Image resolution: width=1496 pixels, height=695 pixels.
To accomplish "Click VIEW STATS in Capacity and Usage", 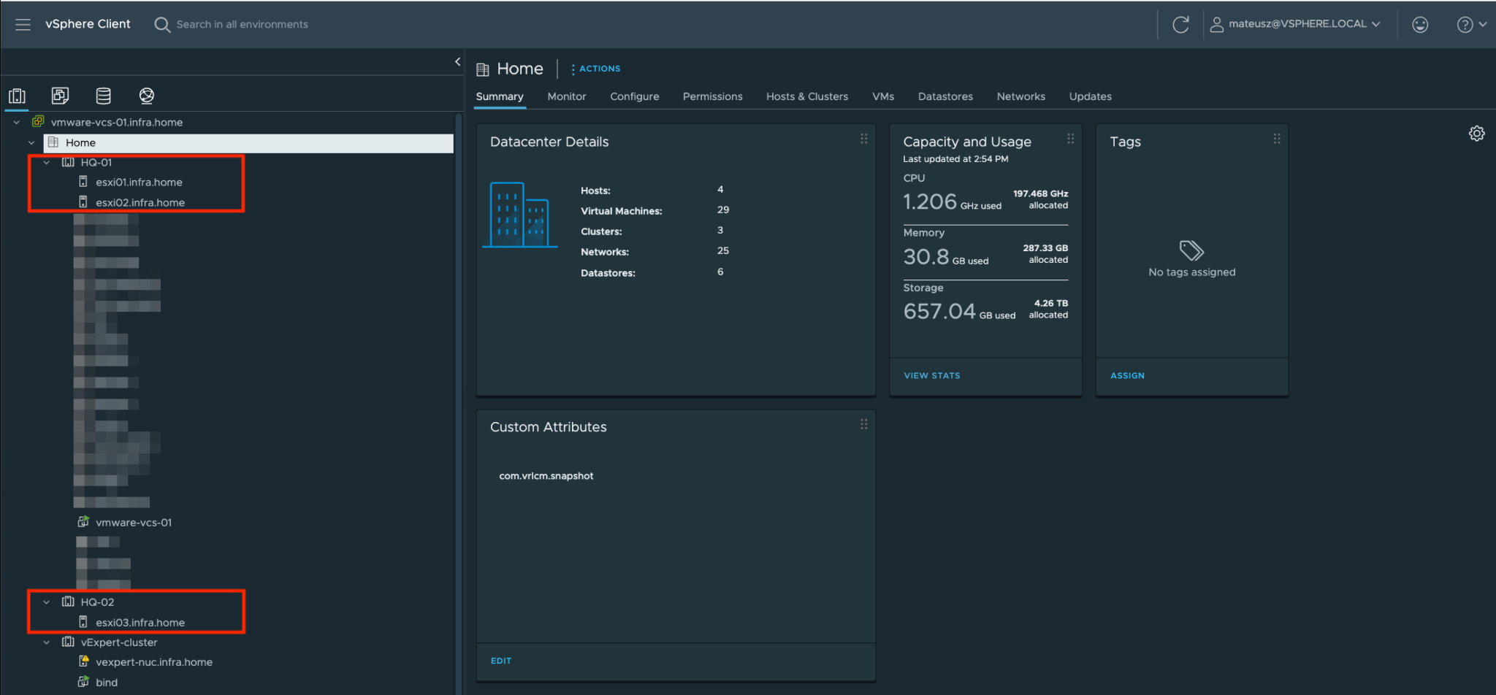I will point(932,375).
